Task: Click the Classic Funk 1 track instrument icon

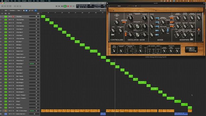Action: point(6,51)
